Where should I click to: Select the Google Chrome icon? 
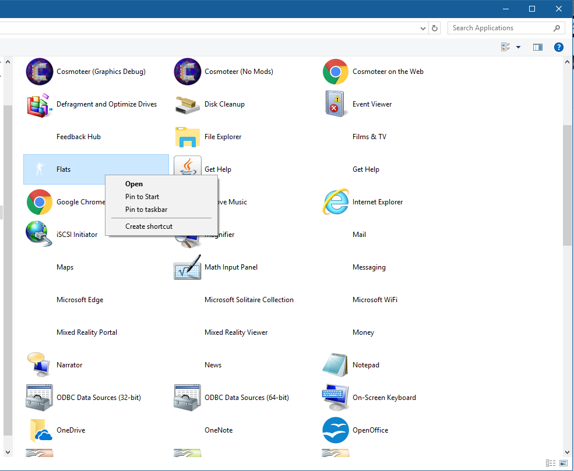[x=40, y=202]
